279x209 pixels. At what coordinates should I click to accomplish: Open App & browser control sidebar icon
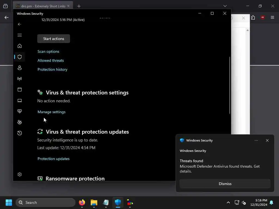point(20,90)
